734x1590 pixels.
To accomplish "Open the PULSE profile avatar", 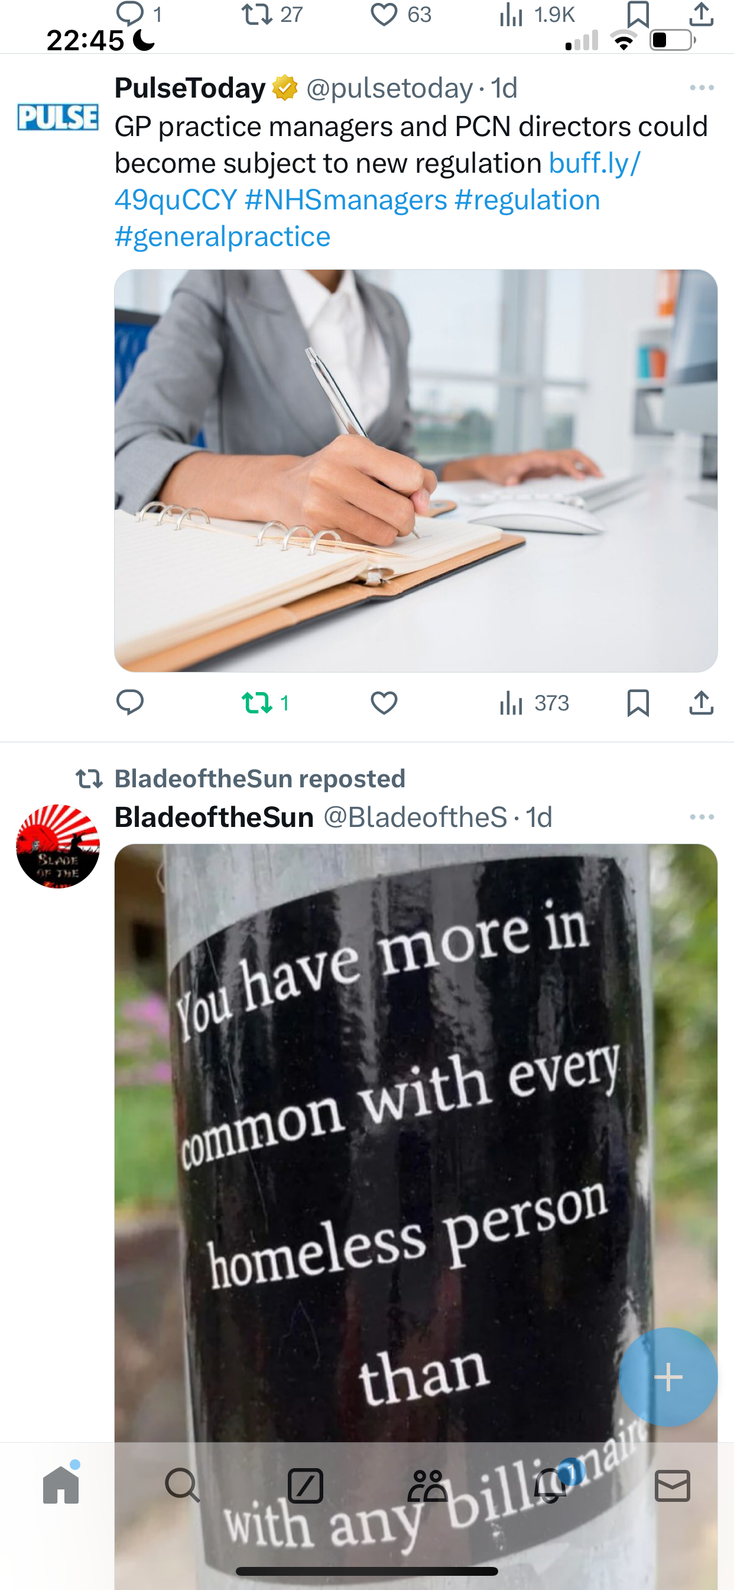I will pos(58,117).
